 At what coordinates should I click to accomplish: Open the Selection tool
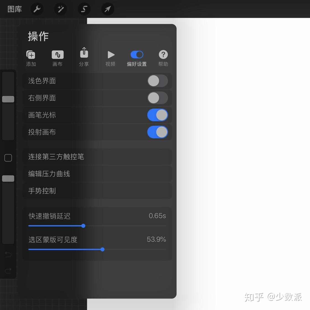[84, 9]
